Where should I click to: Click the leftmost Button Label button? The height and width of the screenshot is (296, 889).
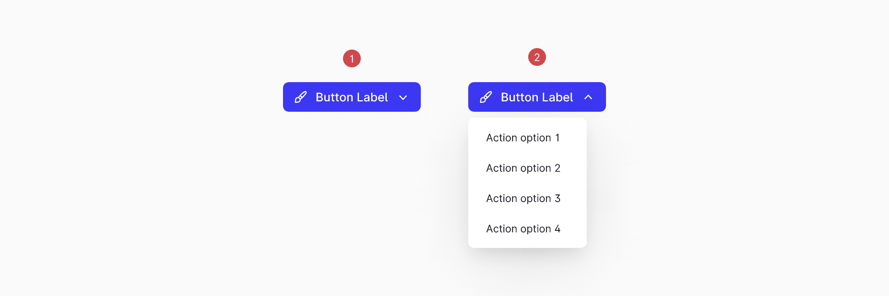352,97
